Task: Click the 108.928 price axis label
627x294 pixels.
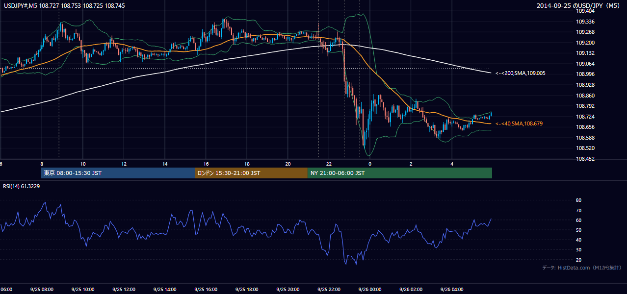Action: (x=585, y=85)
